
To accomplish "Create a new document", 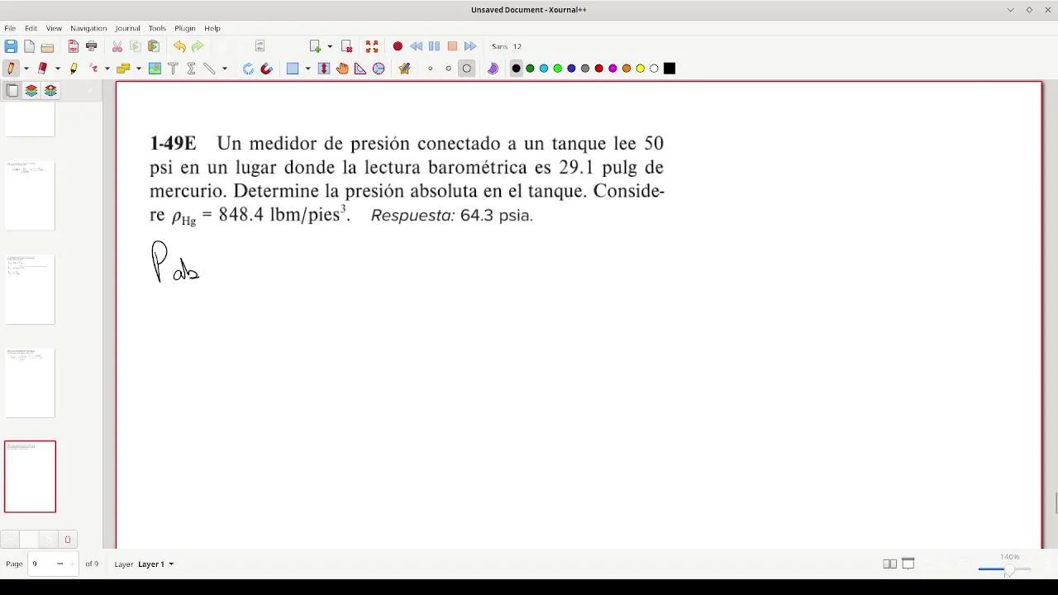I will [29, 46].
